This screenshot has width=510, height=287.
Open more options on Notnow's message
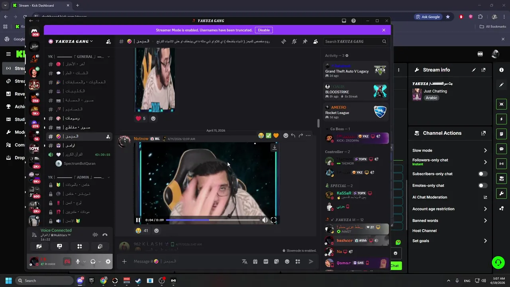[308, 136]
